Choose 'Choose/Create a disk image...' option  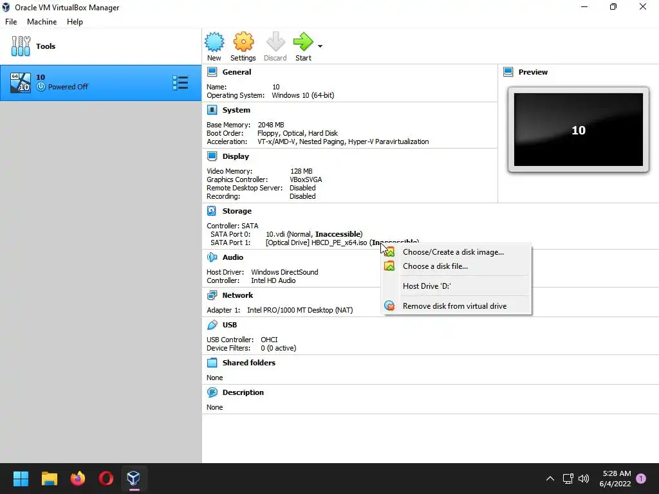tap(456, 252)
